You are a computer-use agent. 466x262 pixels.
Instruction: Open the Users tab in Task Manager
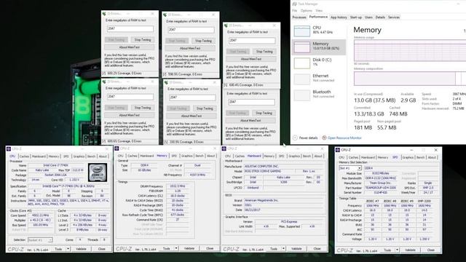pos(368,17)
